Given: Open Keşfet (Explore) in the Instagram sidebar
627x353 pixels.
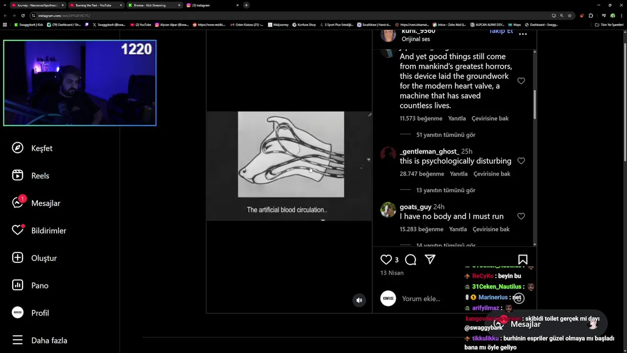Looking at the screenshot, I should point(32,148).
